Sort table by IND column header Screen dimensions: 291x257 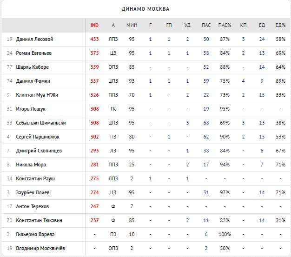(94, 25)
